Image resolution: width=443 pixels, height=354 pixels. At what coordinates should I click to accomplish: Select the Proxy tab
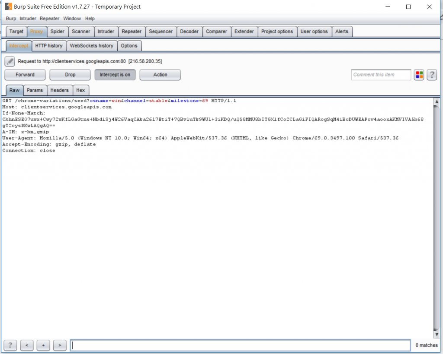pyautogui.click(x=36, y=32)
